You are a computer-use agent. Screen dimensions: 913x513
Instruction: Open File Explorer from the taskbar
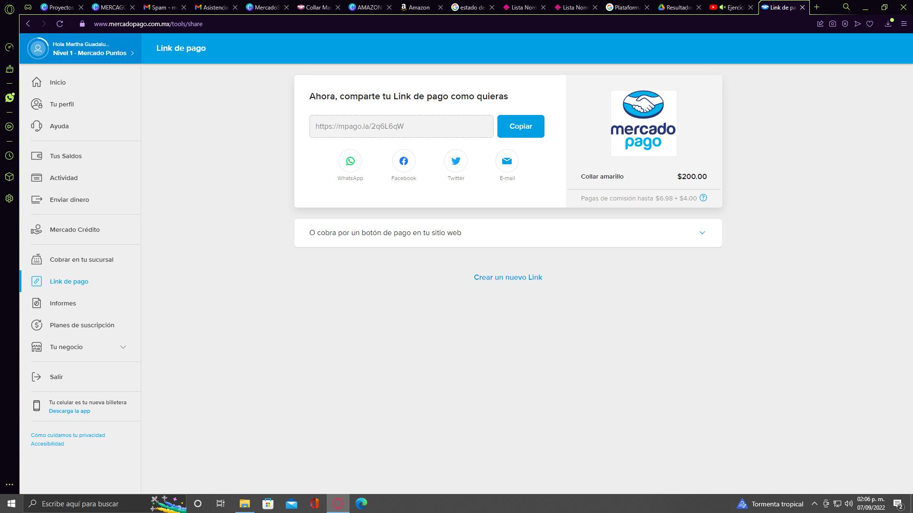click(x=244, y=503)
